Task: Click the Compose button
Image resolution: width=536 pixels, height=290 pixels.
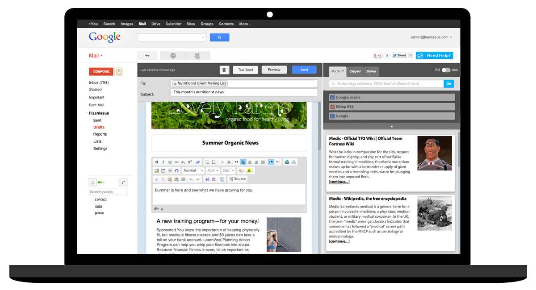Action: tap(101, 71)
